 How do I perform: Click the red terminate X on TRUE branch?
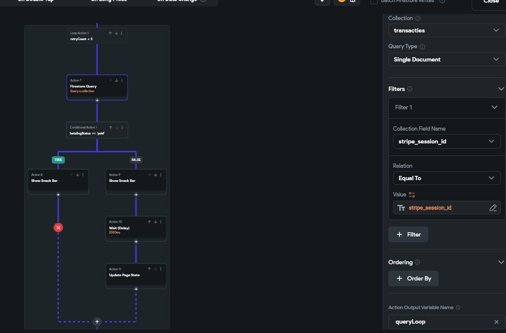click(x=58, y=228)
